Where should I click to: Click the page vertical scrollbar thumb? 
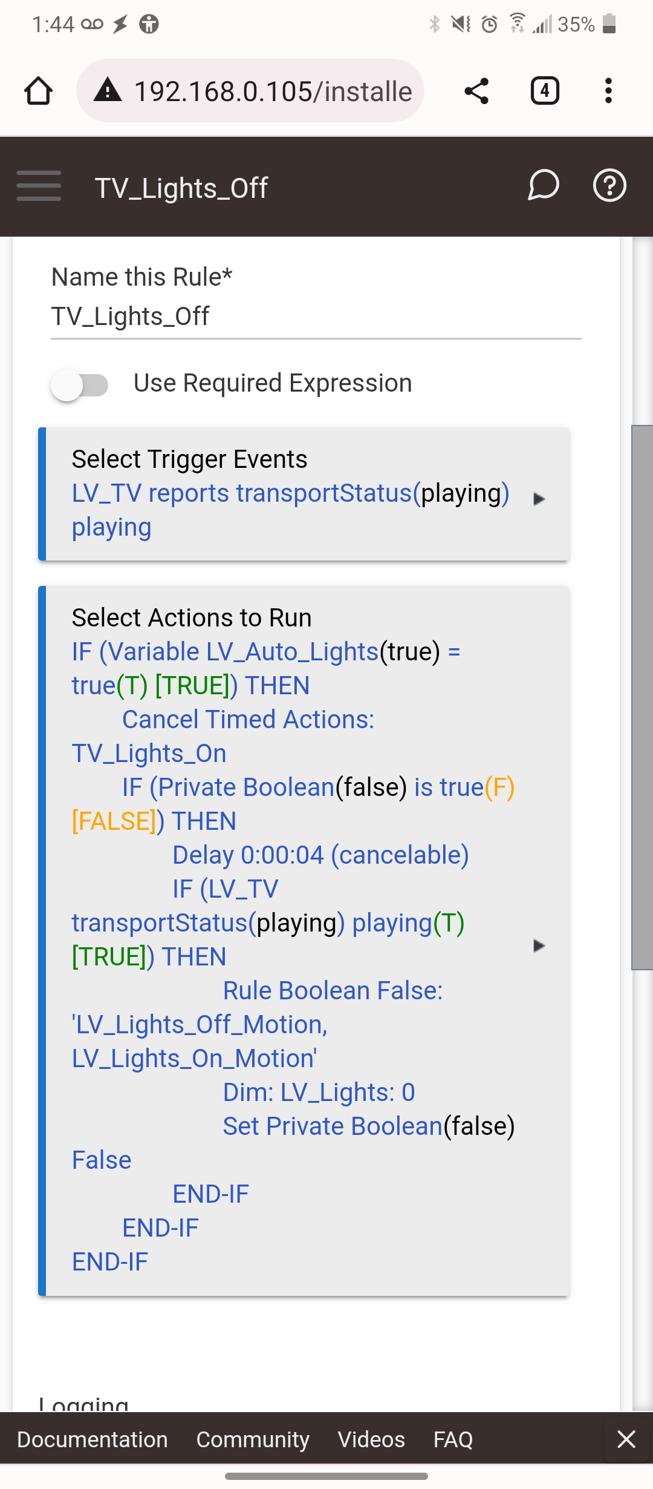point(642,697)
